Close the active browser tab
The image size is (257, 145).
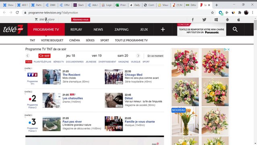pos(209,5)
